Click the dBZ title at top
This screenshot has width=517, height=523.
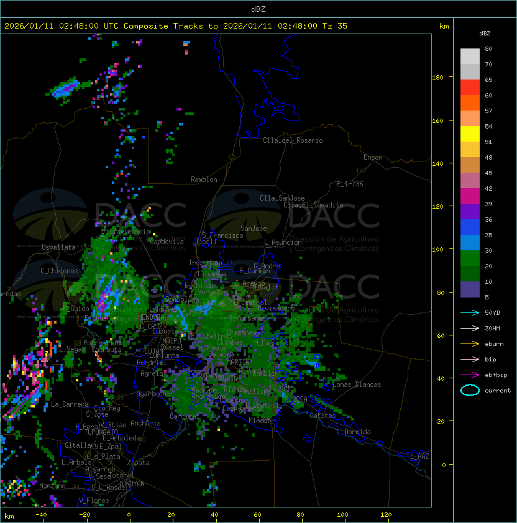(x=258, y=9)
